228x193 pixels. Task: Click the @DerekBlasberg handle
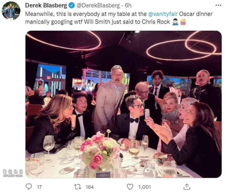[98, 5]
